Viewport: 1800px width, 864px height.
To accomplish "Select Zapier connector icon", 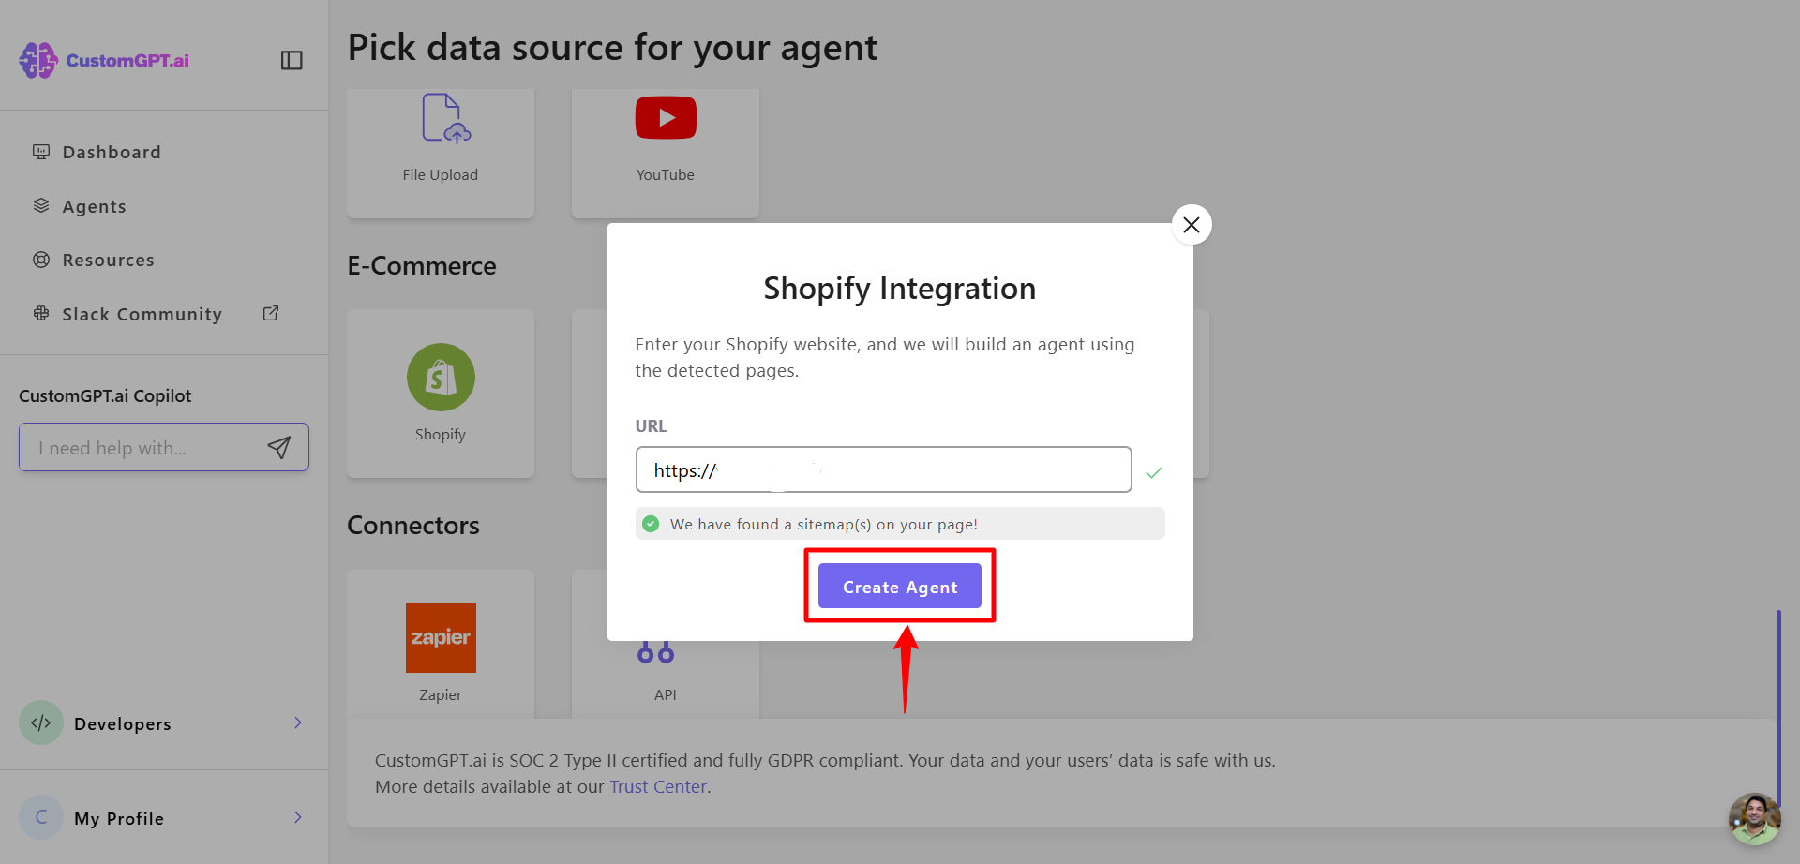I will pos(441,637).
